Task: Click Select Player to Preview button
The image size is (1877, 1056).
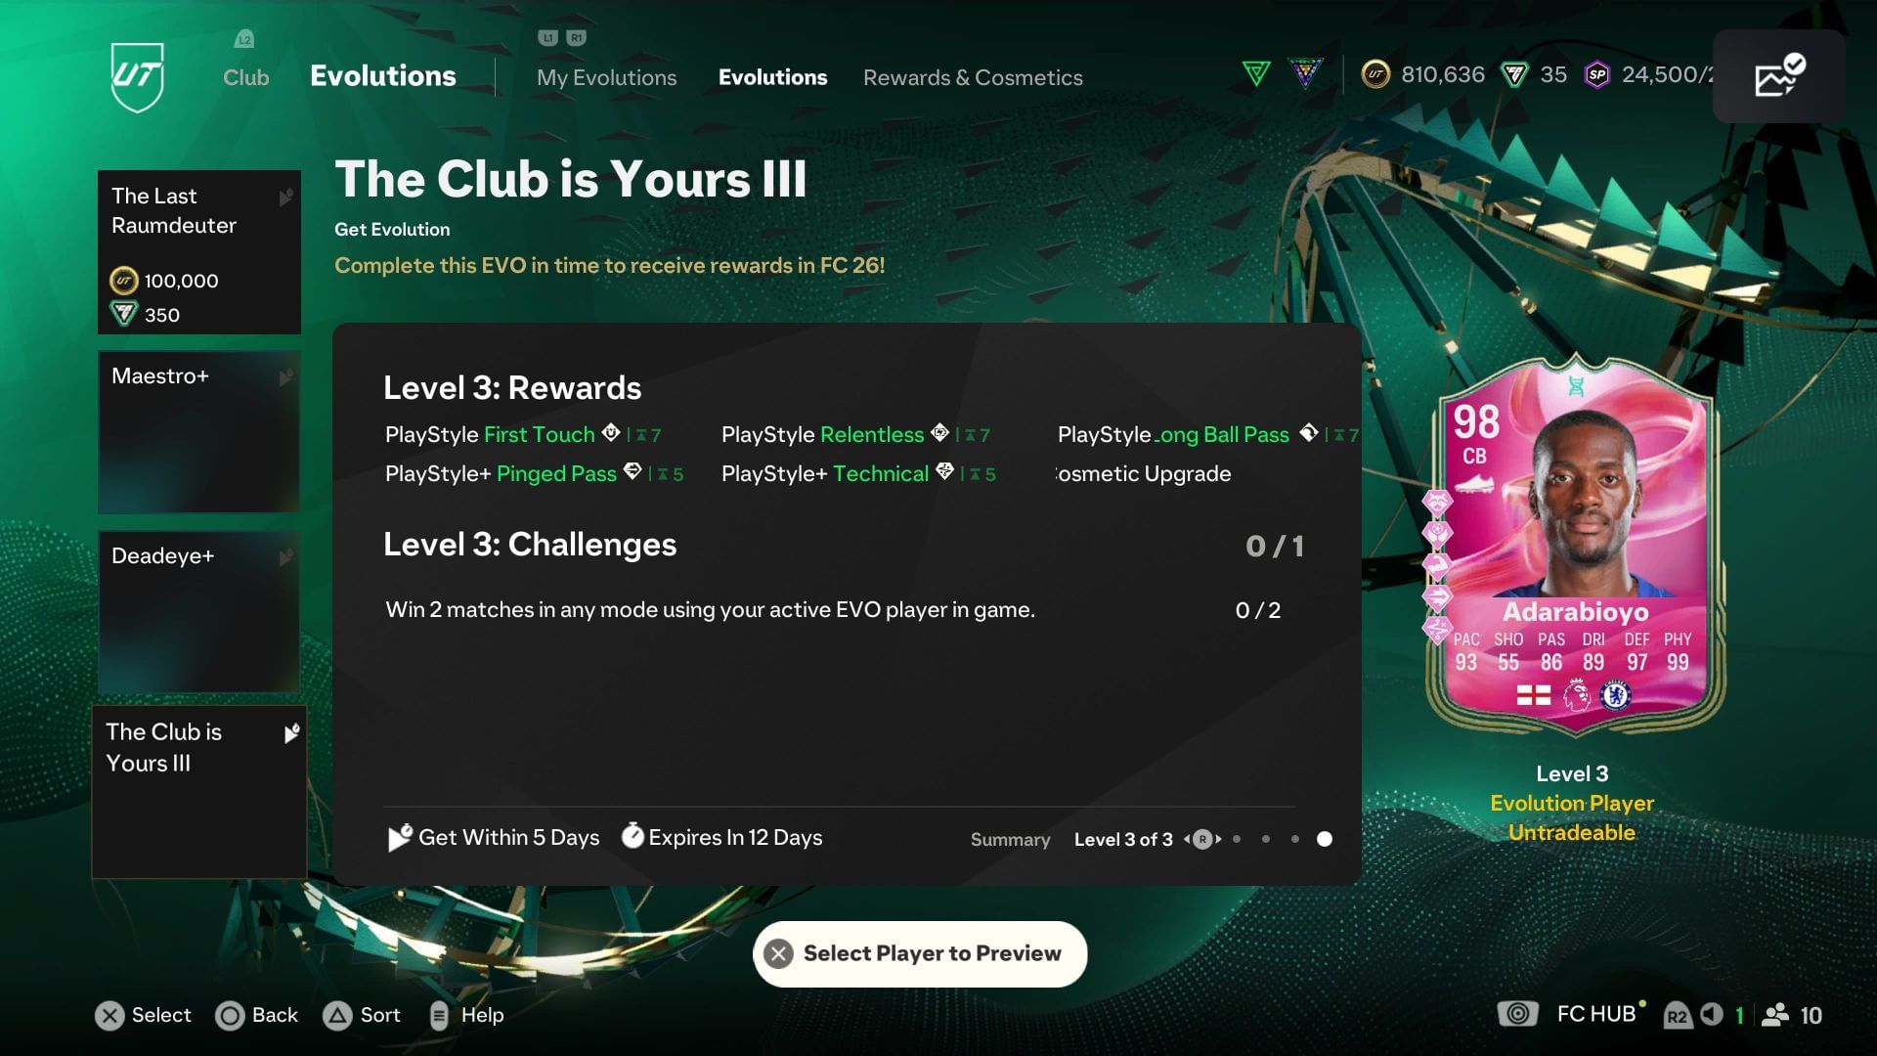Action: click(x=920, y=953)
